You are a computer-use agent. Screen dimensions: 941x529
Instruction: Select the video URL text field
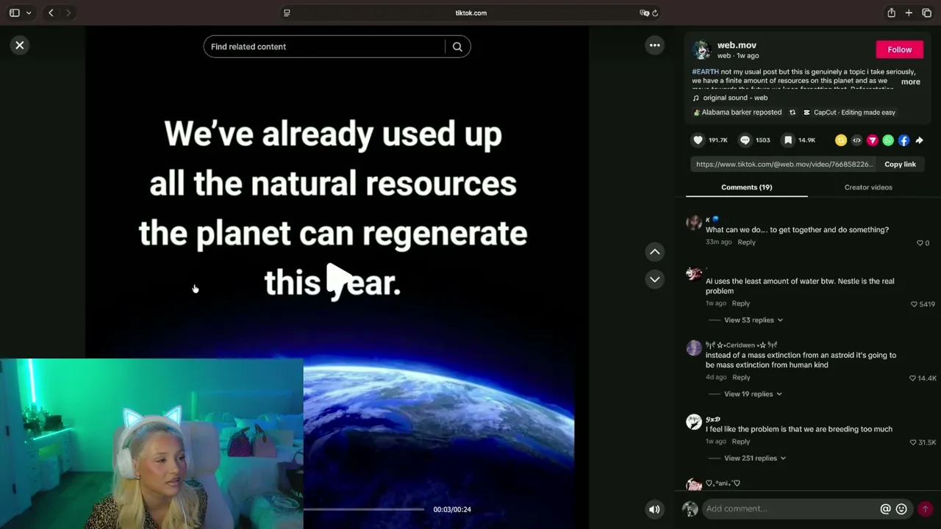(784, 165)
